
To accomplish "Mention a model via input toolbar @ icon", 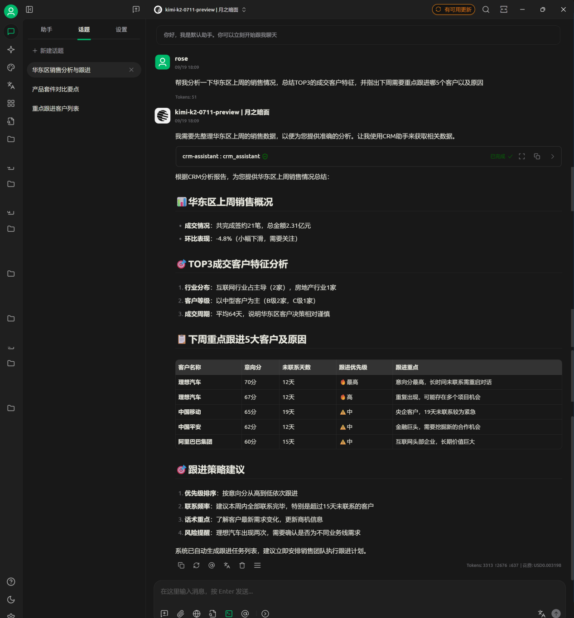I will point(245,613).
